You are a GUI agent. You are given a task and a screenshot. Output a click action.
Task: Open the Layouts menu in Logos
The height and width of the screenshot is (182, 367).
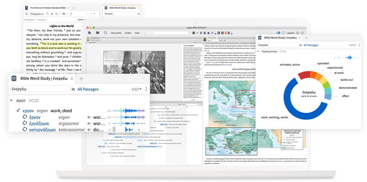(x=290, y=33)
